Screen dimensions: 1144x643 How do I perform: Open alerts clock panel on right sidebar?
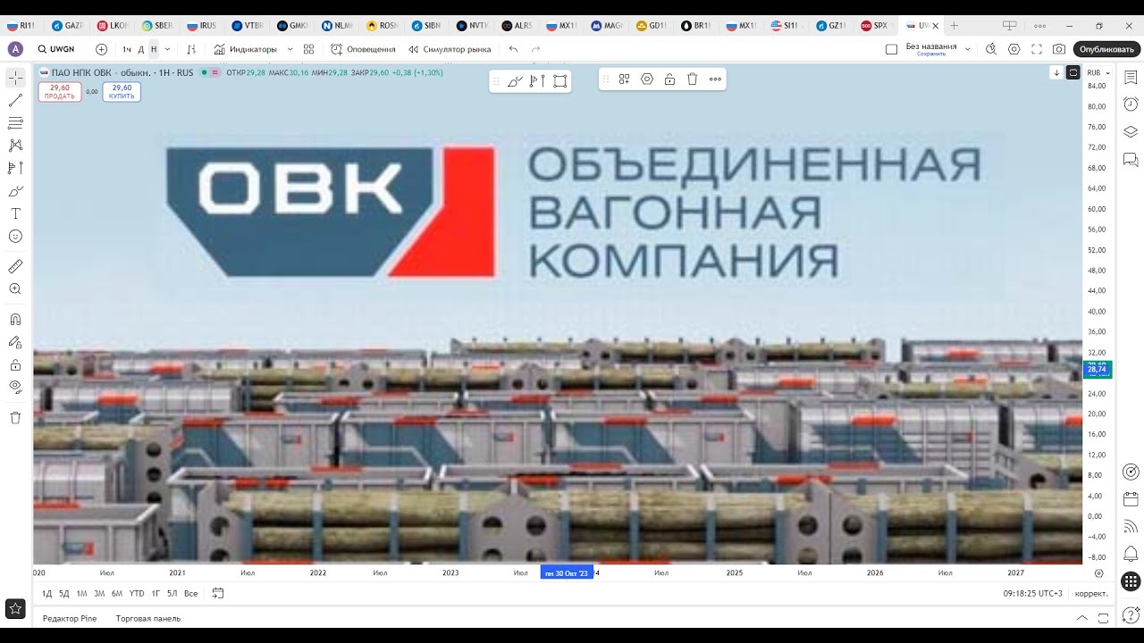click(1131, 104)
